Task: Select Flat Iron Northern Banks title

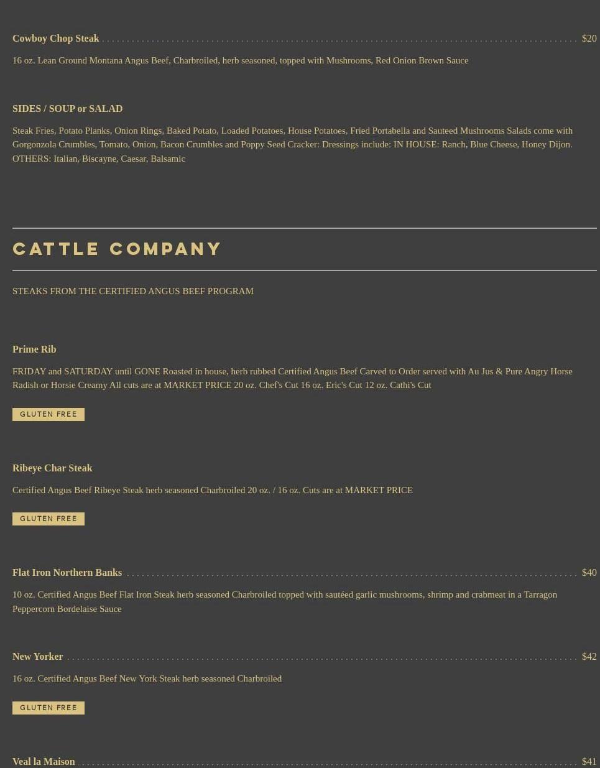Action: click(67, 573)
